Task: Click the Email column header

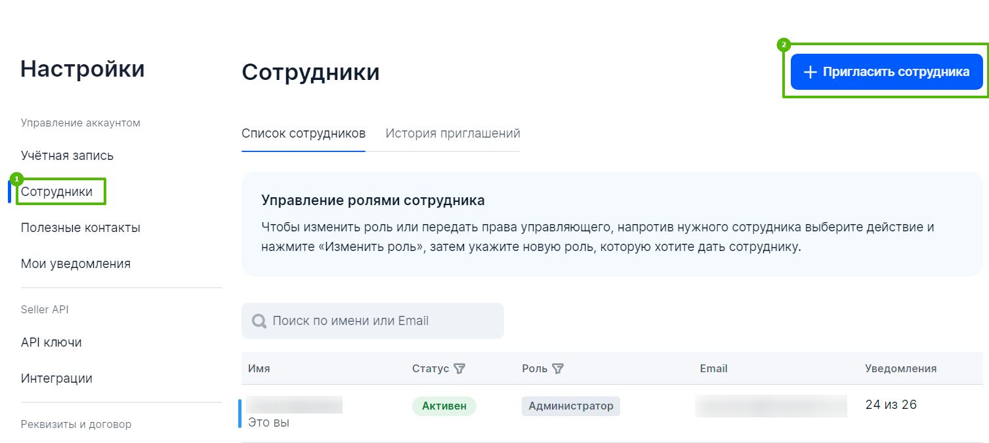Action: (713, 369)
